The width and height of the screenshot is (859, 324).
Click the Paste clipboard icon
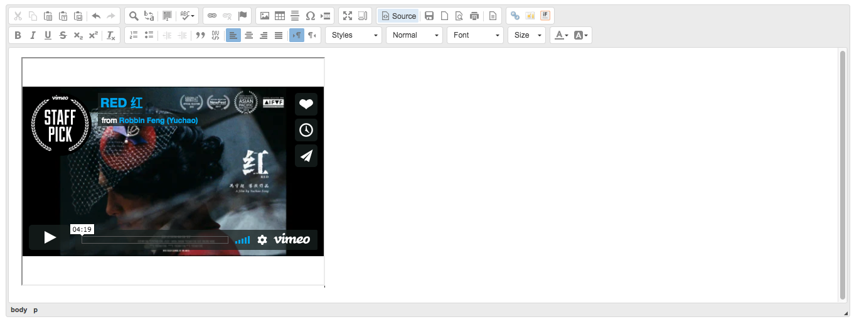click(x=48, y=16)
